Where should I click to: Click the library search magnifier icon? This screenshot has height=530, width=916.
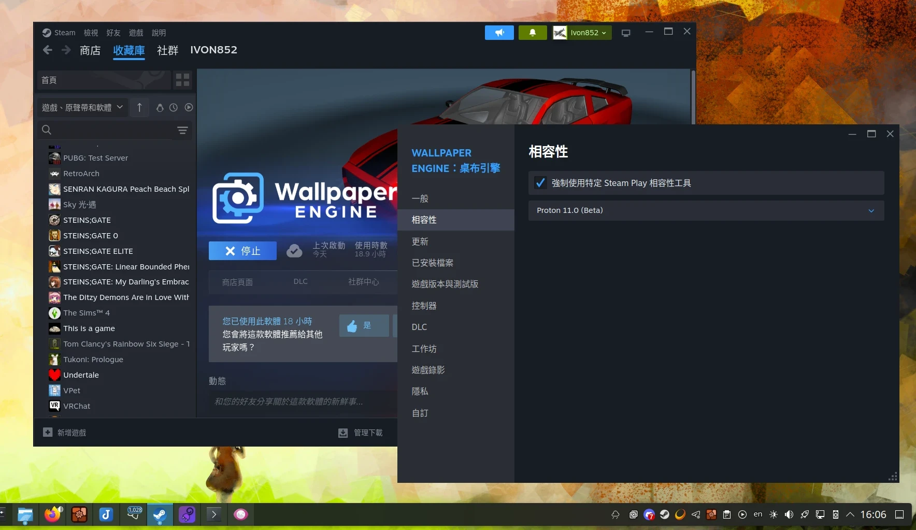[x=47, y=130]
